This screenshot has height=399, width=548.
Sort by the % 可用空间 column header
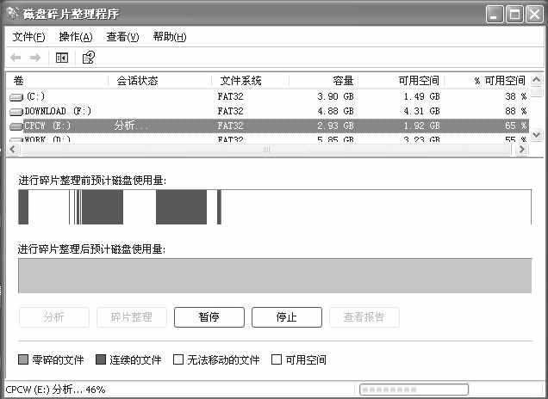point(487,81)
